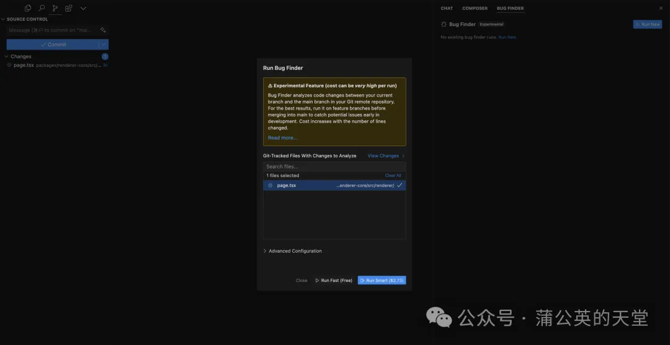Click the '1 files selected' text
This screenshot has width=670, height=345.
pos(283,176)
